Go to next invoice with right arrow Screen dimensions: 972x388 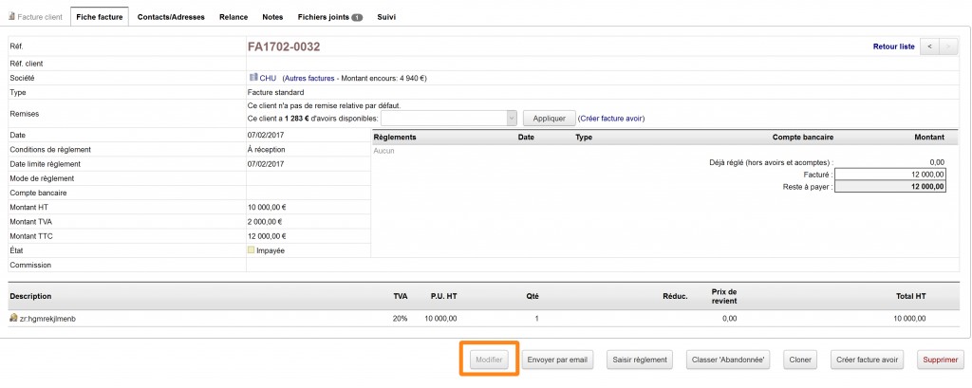pyautogui.click(x=947, y=46)
